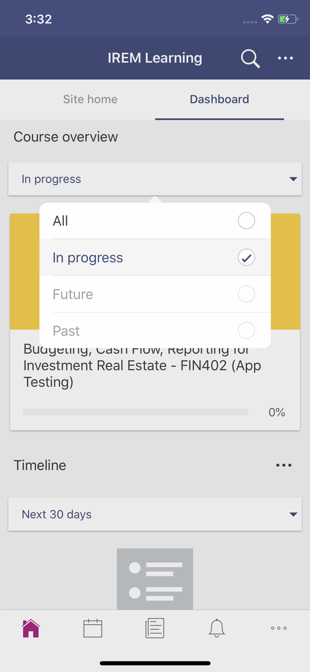The height and width of the screenshot is (672, 310).
Task: Open the Timeline three-dots options
Action: (284, 465)
